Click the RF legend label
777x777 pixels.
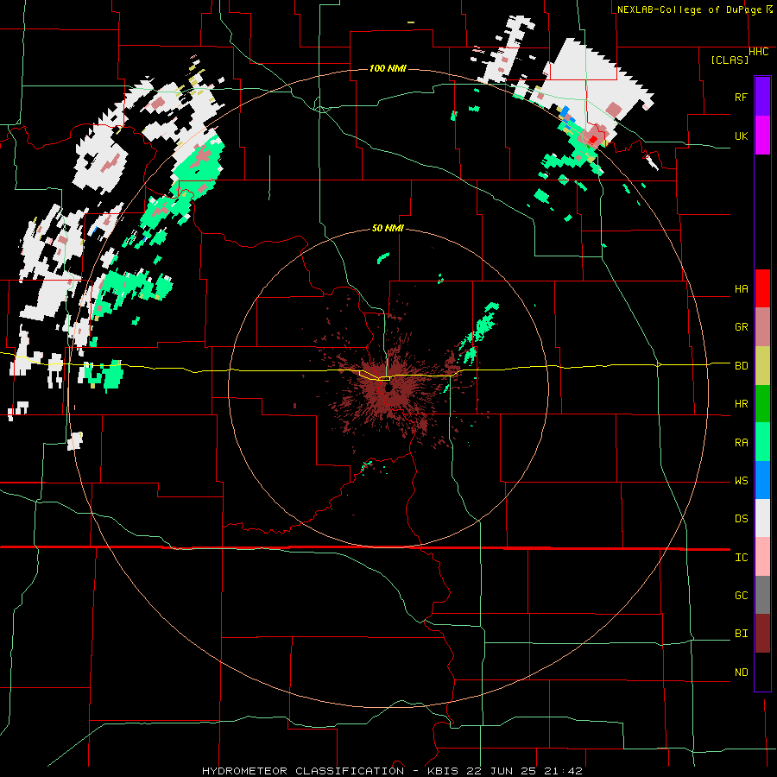[742, 97]
